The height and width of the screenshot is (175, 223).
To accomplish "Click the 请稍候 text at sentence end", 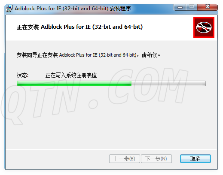I will (x=149, y=55).
